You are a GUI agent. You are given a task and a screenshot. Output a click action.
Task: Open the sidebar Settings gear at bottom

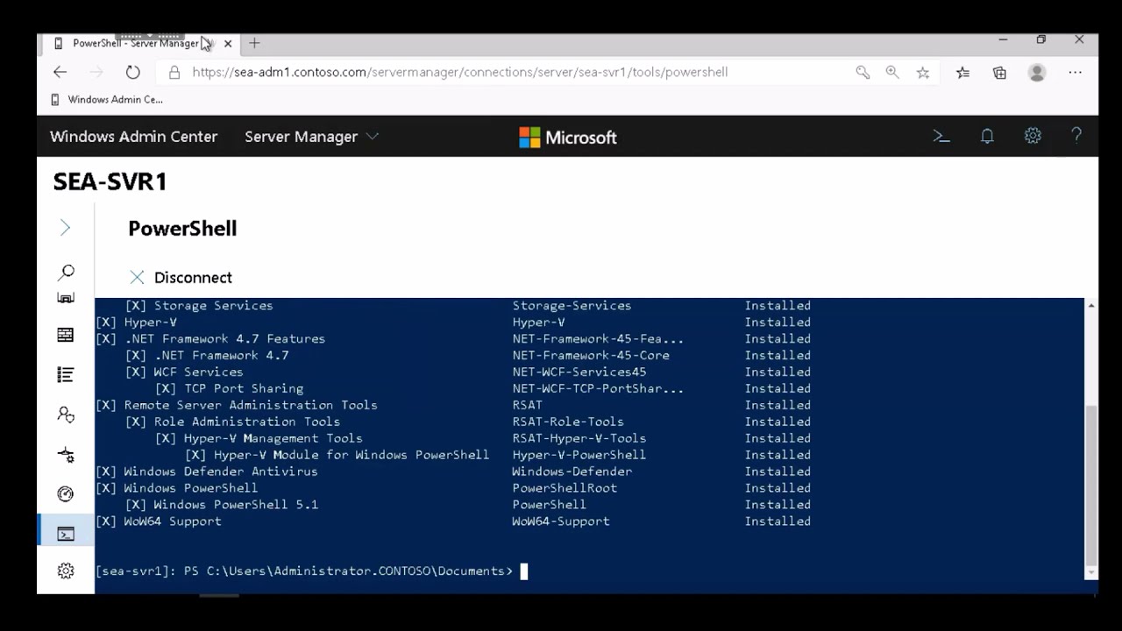point(66,571)
